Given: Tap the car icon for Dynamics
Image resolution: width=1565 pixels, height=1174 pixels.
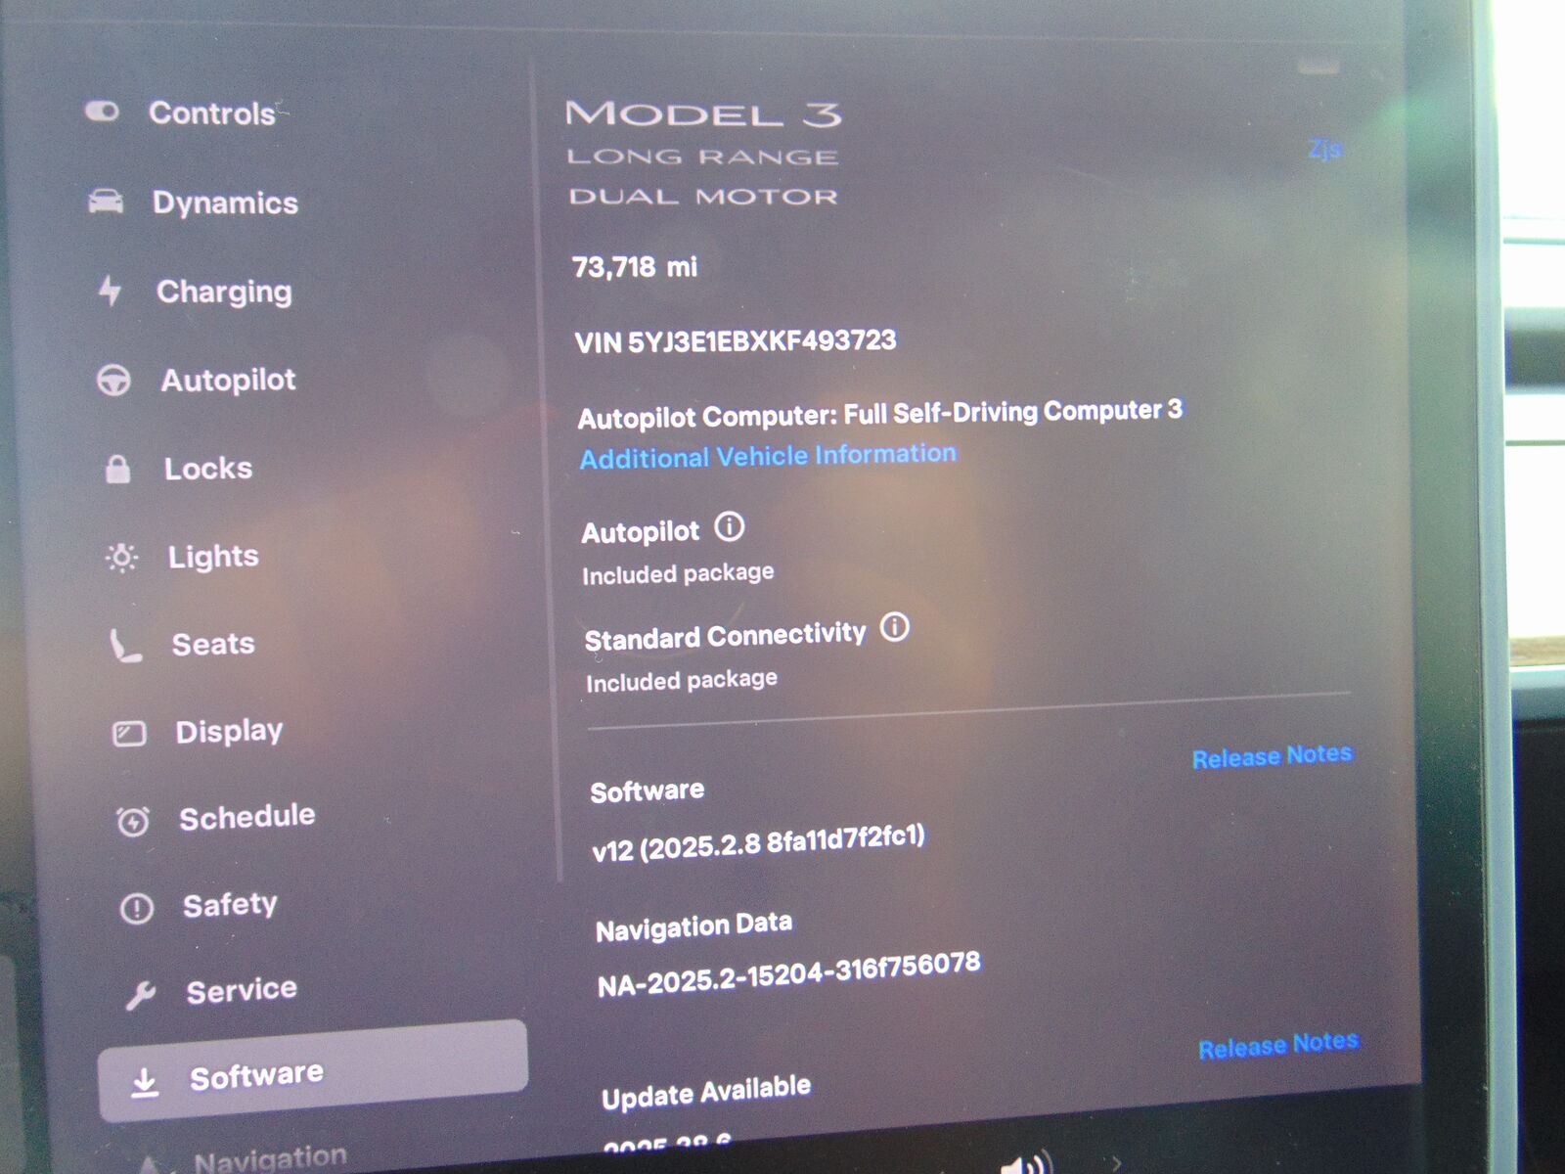Looking at the screenshot, I should [106, 202].
